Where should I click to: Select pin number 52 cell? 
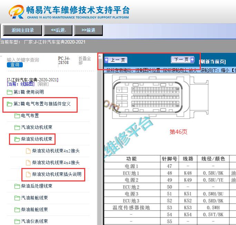[x=169, y=201]
